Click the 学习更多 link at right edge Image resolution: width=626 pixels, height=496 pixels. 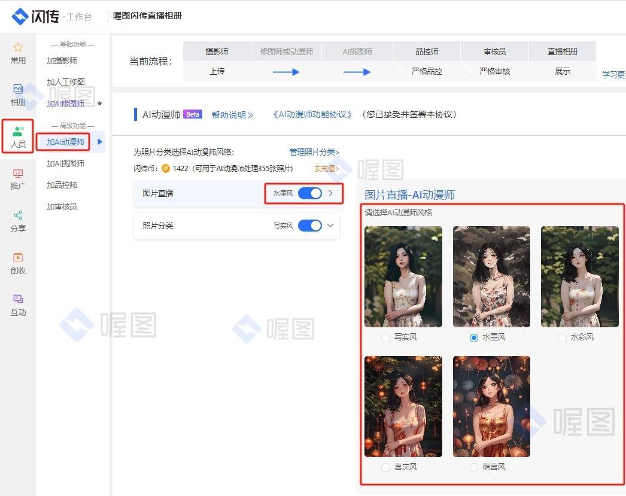pos(614,75)
